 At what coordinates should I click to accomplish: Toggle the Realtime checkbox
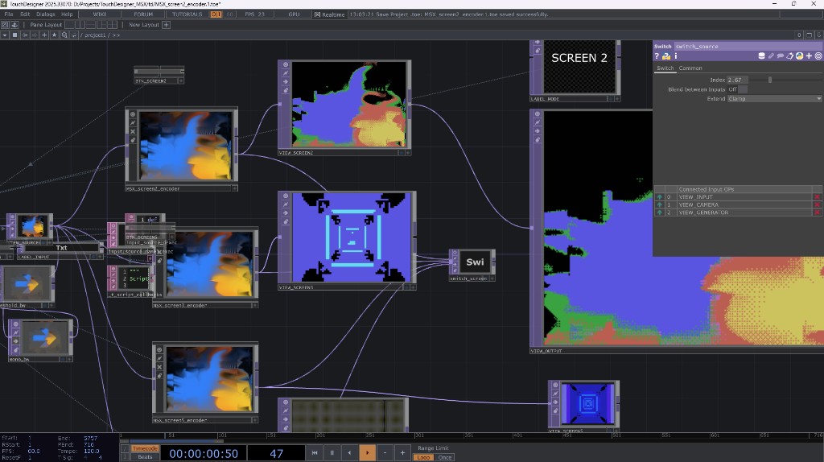[317, 14]
